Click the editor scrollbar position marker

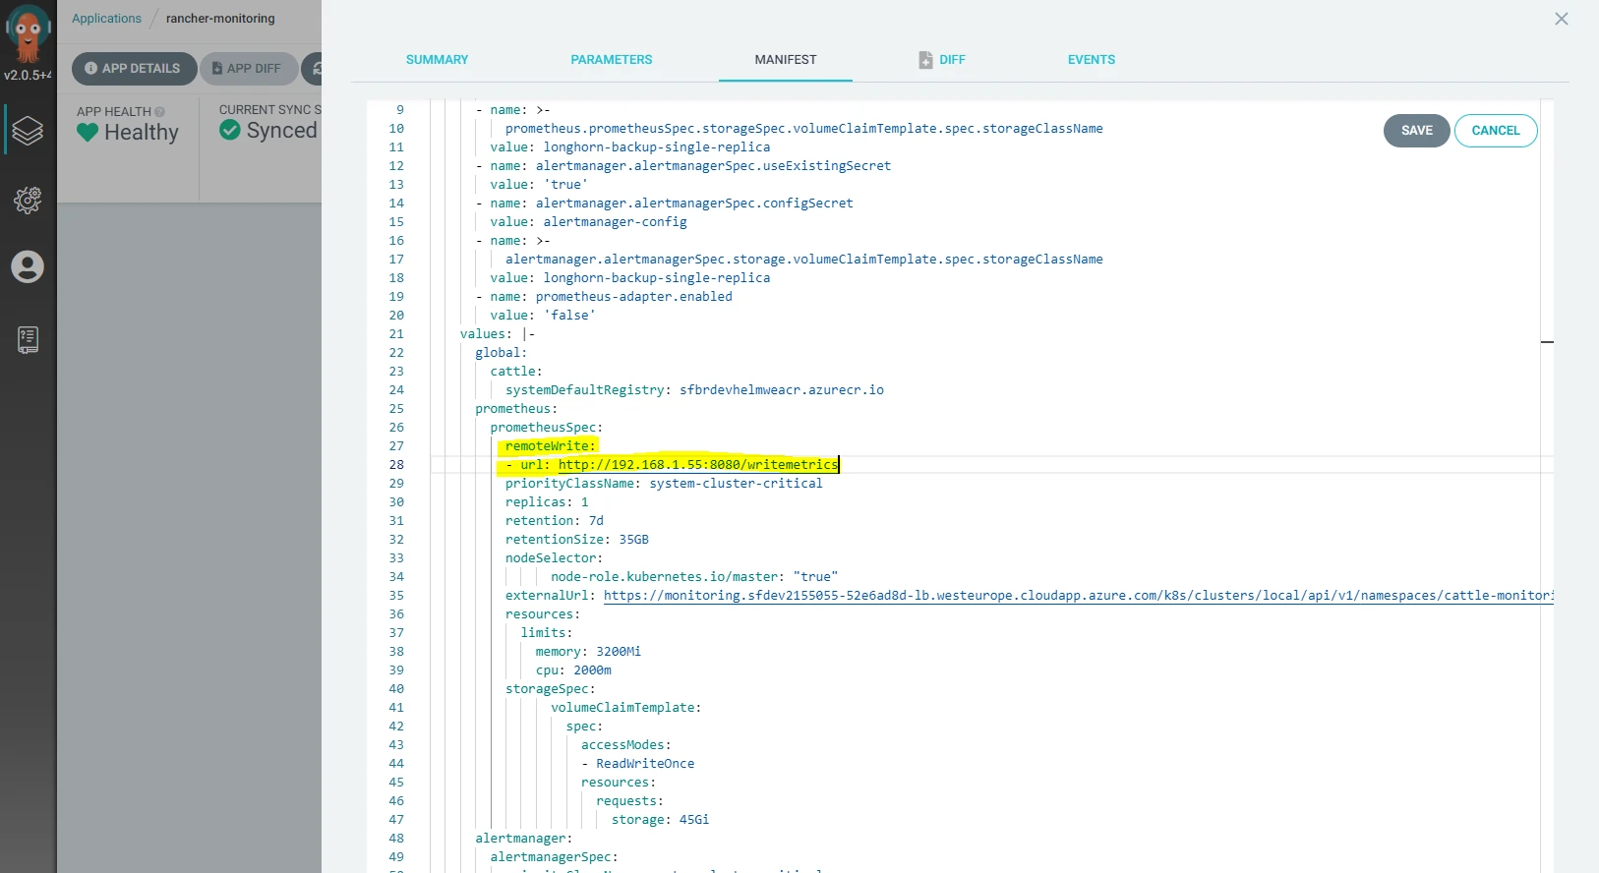[x=1547, y=342]
